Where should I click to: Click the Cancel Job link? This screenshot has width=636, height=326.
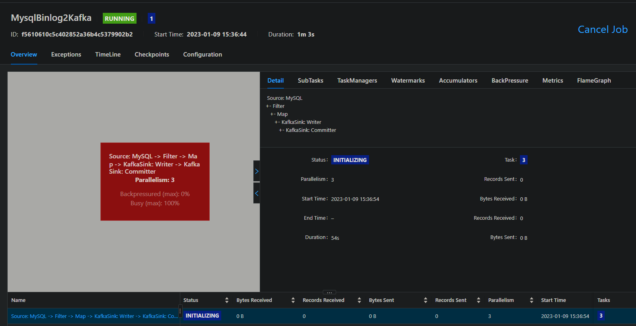point(603,29)
